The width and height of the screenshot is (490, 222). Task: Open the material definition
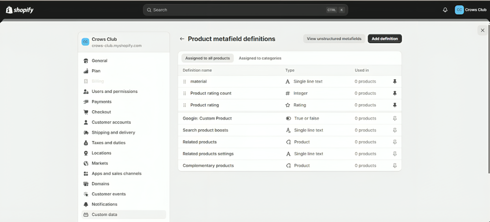tap(199, 81)
